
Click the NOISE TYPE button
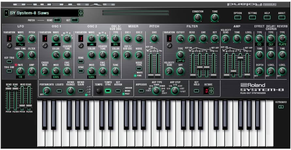tap(138, 69)
